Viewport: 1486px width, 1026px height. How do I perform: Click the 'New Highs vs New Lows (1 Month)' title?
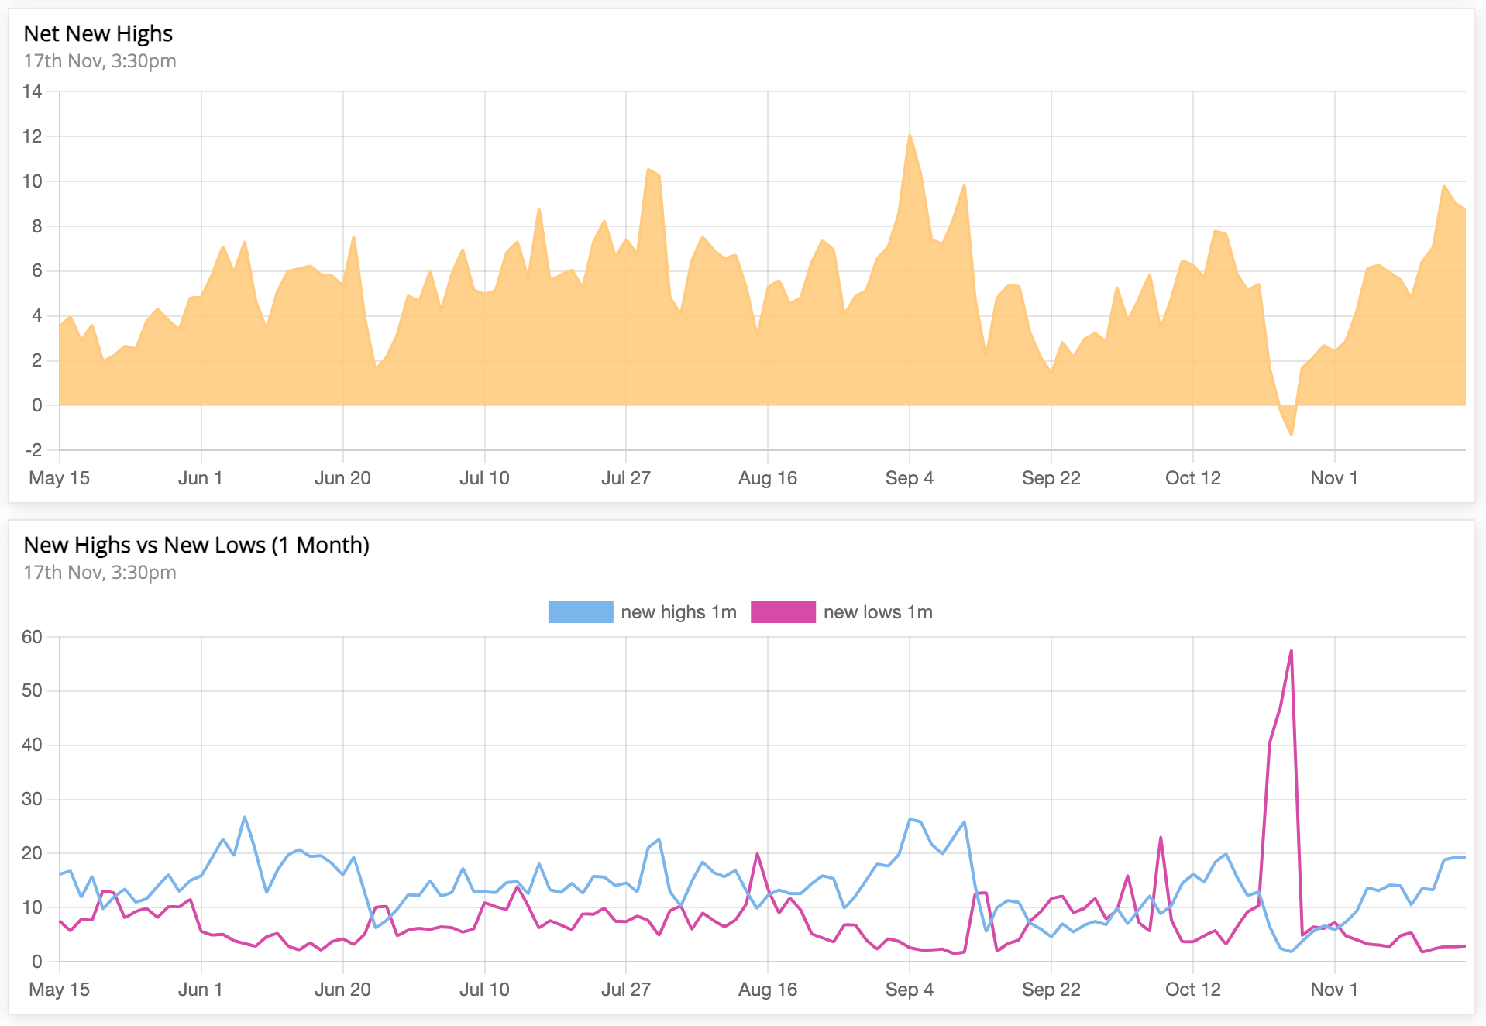pyautogui.click(x=197, y=545)
